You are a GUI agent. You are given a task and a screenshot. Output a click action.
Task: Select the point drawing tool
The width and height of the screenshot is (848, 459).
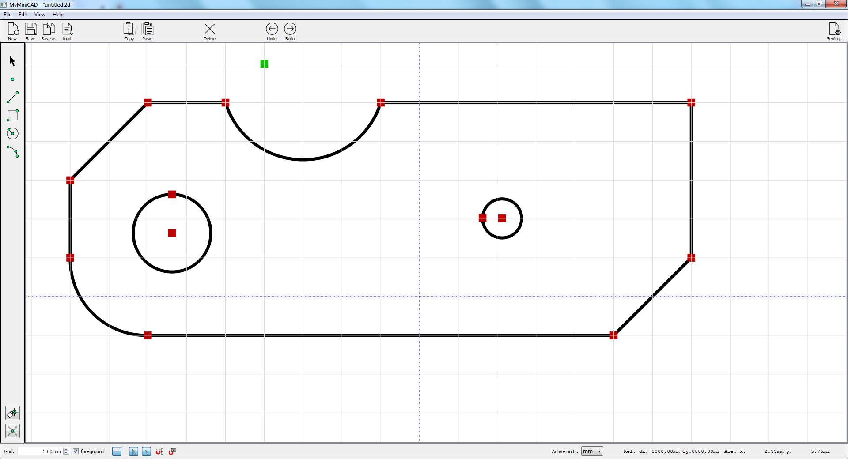[x=12, y=79]
